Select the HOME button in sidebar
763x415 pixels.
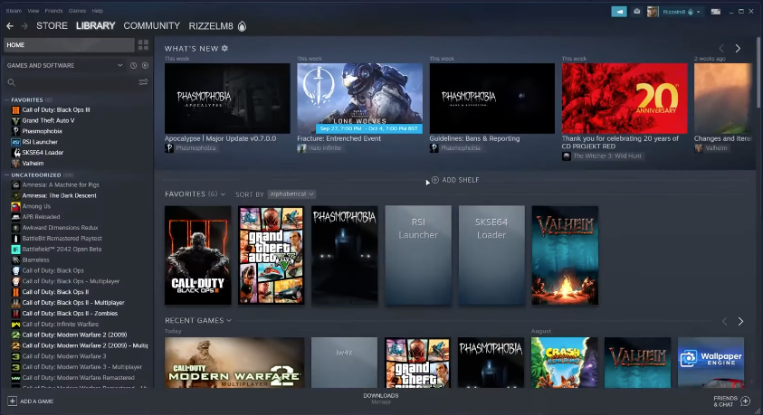tap(69, 44)
